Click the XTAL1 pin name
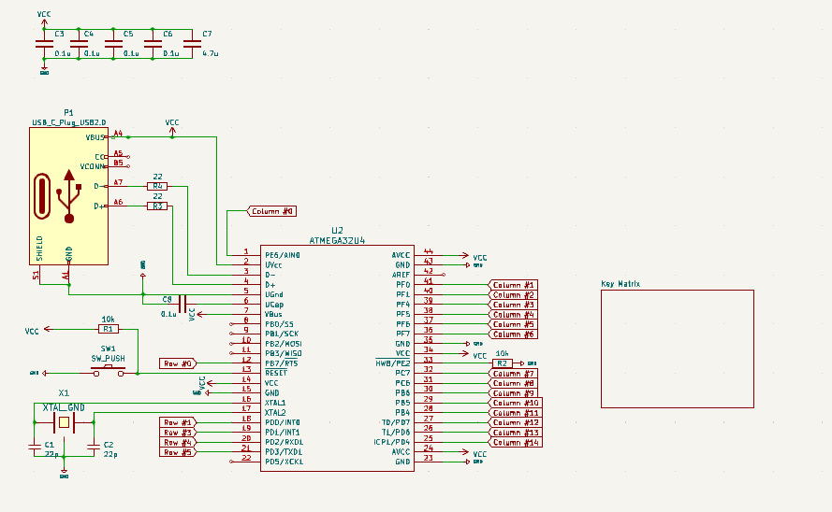This screenshot has height=512, width=832. pos(275,403)
